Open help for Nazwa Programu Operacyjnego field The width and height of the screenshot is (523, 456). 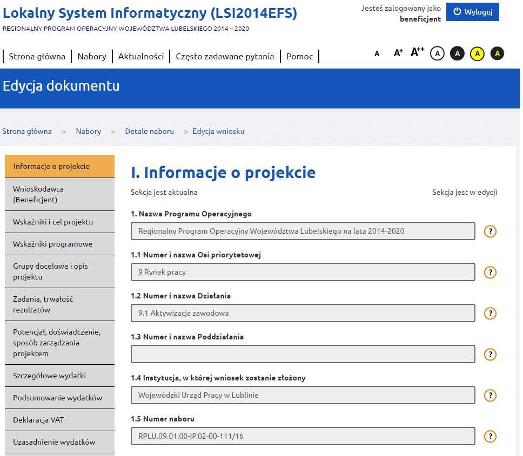point(490,231)
